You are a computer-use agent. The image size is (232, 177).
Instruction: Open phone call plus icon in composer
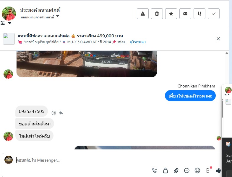[x=155, y=170]
